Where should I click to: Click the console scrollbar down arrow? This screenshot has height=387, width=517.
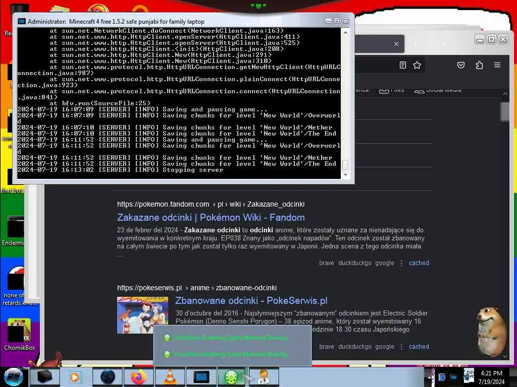pyautogui.click(x=345, y=175)
